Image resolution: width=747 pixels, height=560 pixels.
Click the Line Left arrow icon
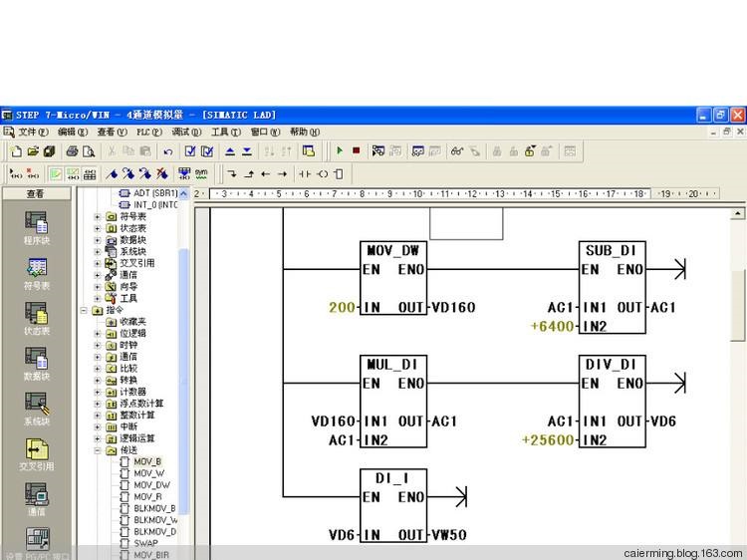click(x=265, y=174)
